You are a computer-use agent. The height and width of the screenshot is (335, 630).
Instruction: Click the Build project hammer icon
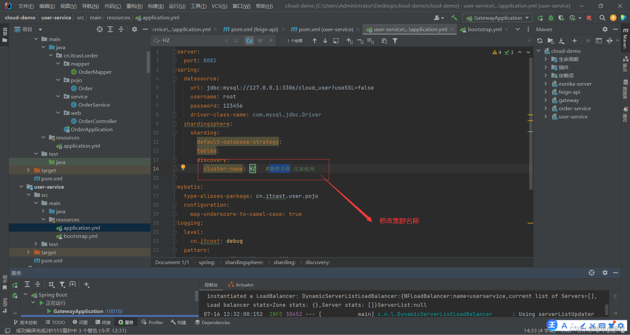454,18
